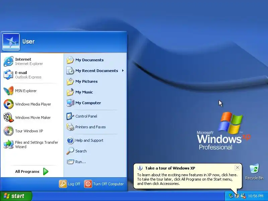Launch the Tour Windows XP icon

click(x=8, y=131)
